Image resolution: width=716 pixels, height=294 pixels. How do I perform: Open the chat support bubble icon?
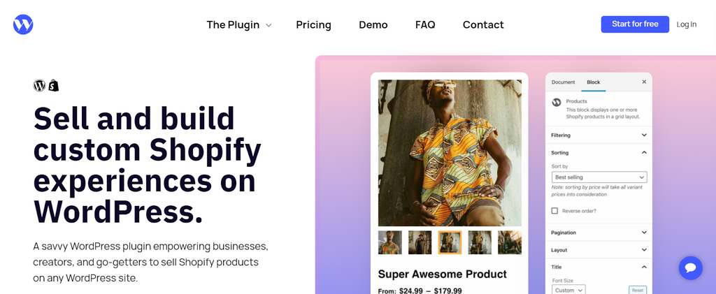coord(690,267)
